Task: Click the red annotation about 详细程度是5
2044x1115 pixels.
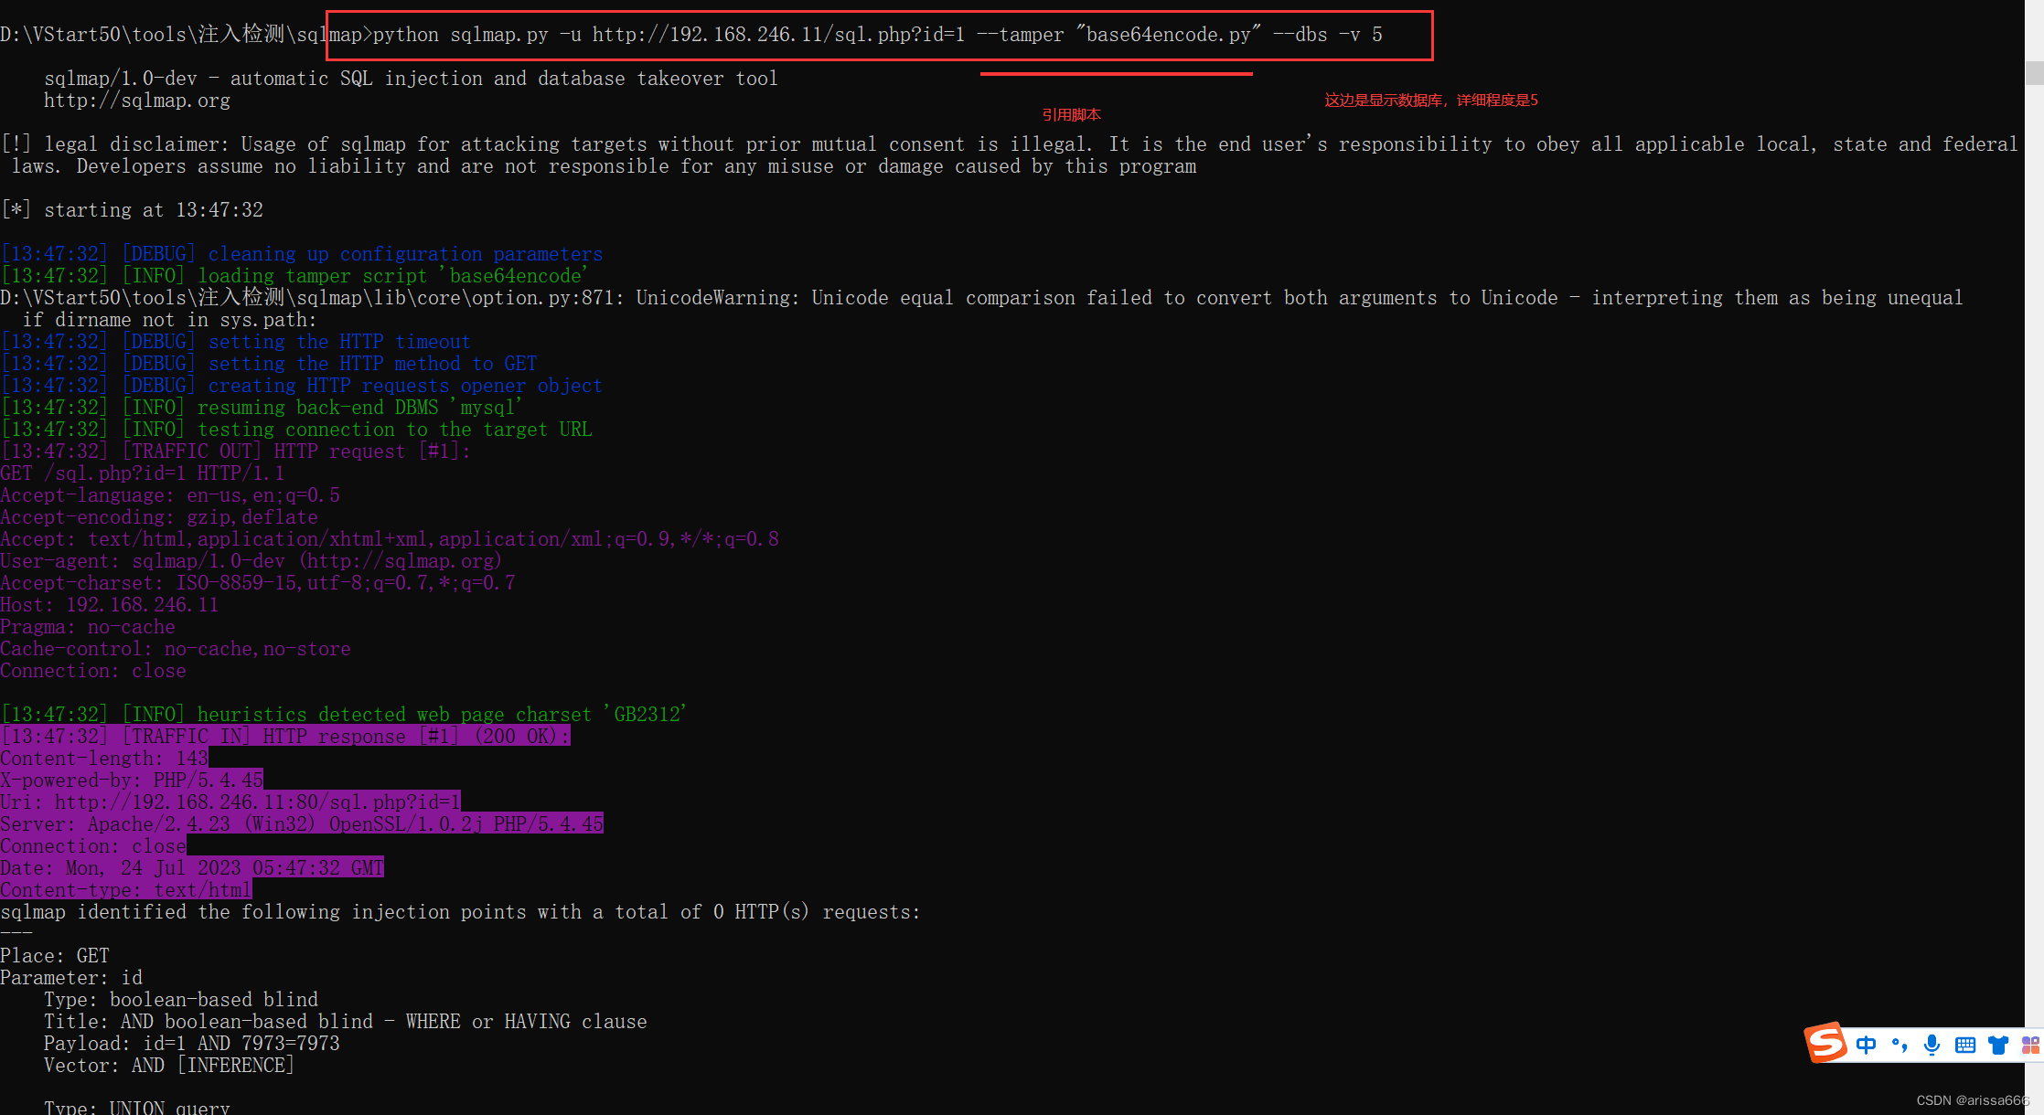Action: point(1430,101)
